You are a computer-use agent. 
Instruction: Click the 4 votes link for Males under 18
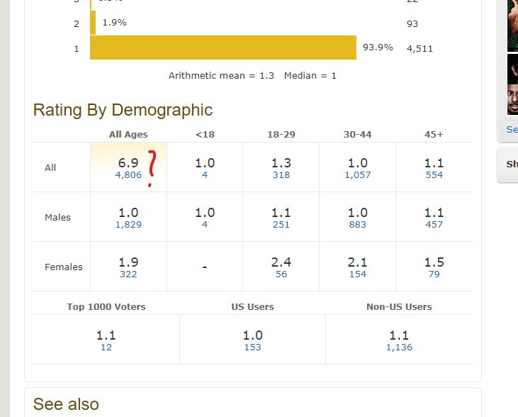(x=205, y=225)
